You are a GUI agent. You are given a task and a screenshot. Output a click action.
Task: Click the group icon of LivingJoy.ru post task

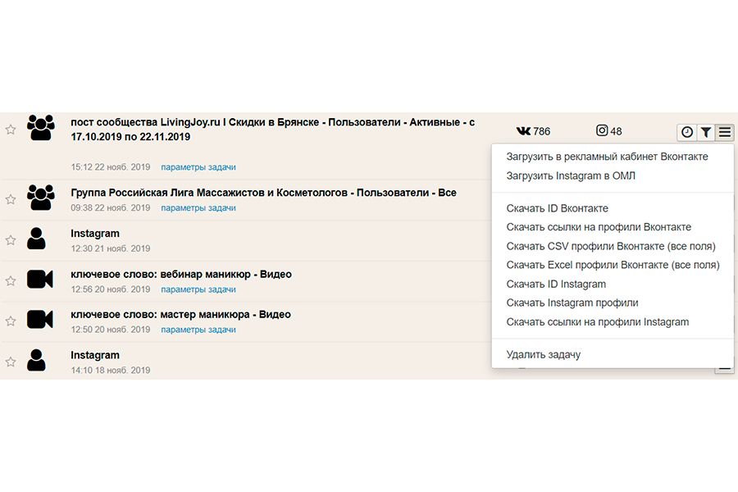pos(40,127)
